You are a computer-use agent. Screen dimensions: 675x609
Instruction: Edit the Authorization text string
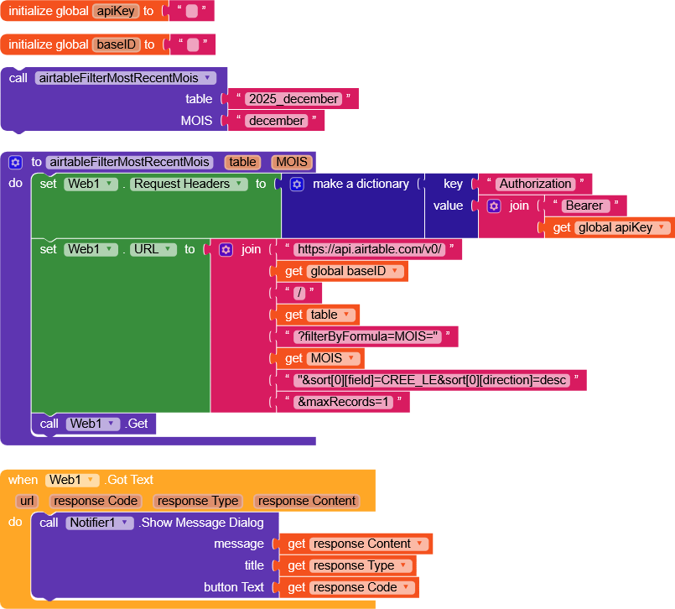tap(536, 184)
